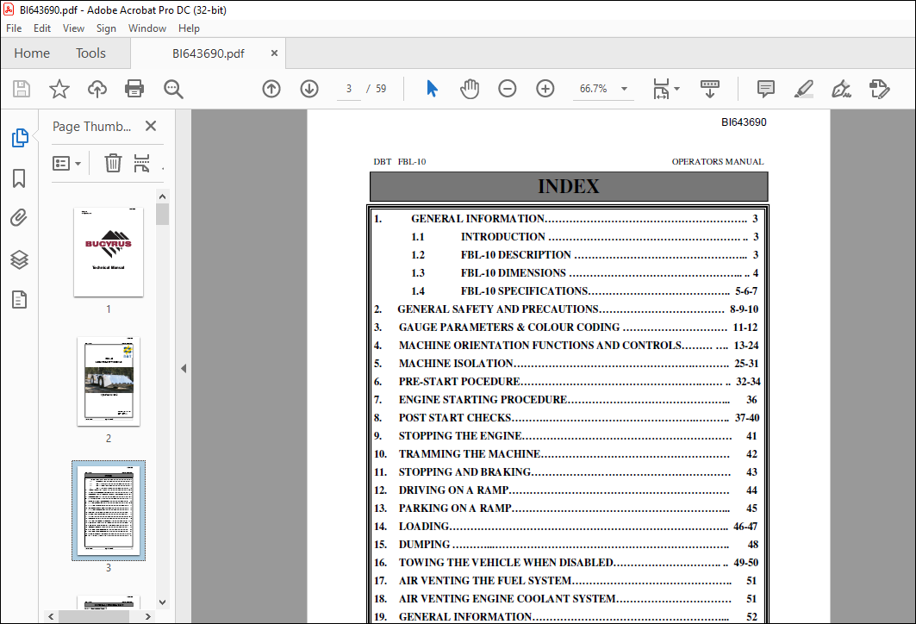Open the Attachments paperclip pane
Screen dimensions: 916x624
(x=19, y=218)
